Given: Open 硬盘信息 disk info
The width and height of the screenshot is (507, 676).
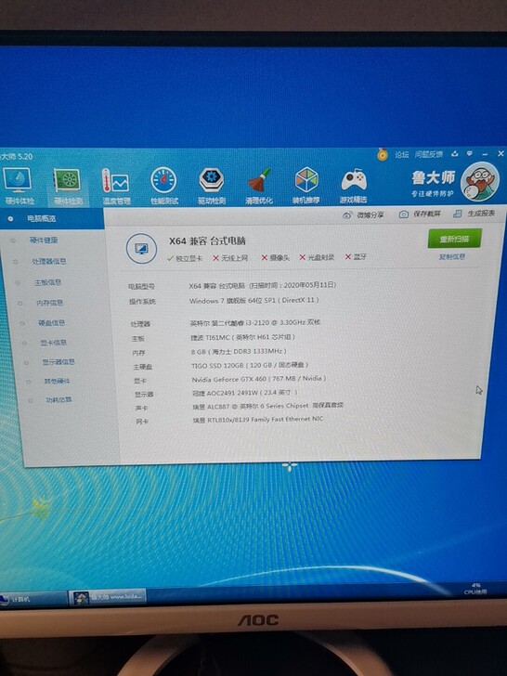Looking at the screenshot, I should point(51,323).
